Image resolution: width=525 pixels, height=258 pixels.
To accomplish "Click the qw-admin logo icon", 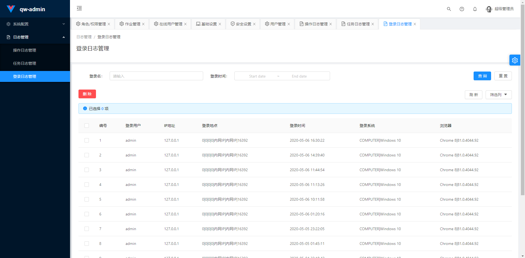I will coord(11,9).
